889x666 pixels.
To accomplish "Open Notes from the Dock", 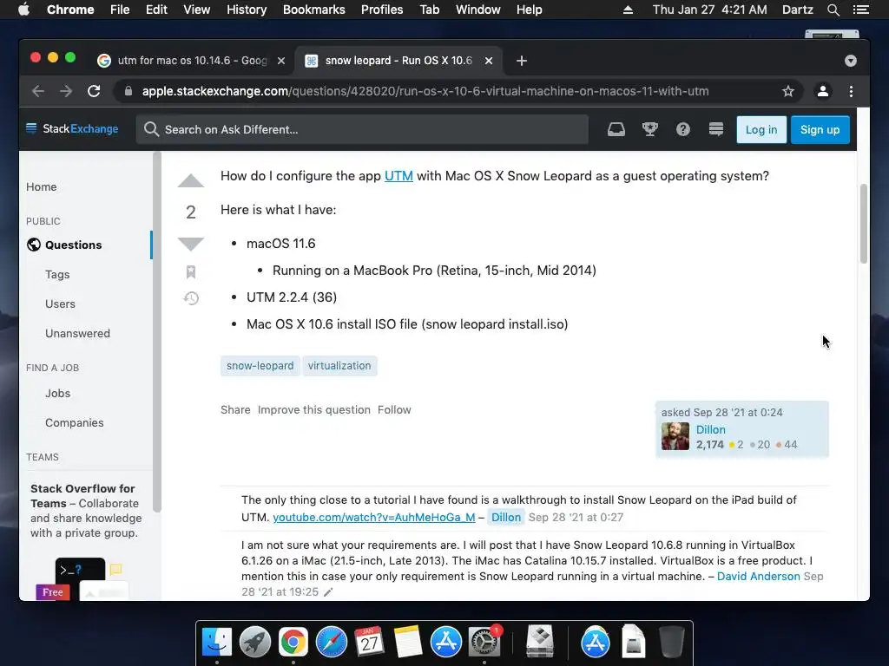I will tap(407, 643).
